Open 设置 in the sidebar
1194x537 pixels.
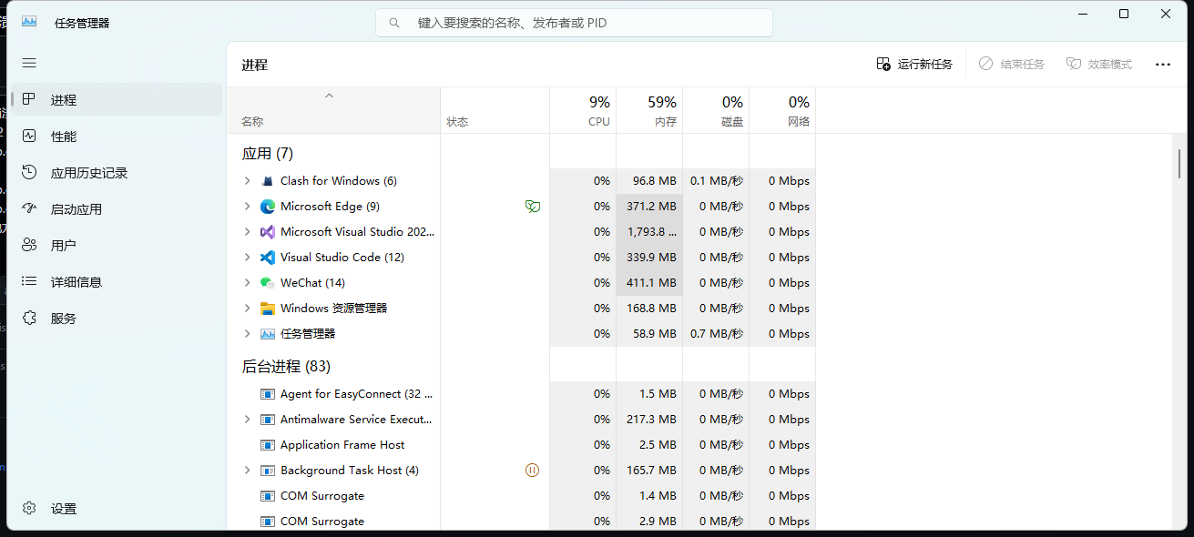pyautogui.click(x=117, y=509)
